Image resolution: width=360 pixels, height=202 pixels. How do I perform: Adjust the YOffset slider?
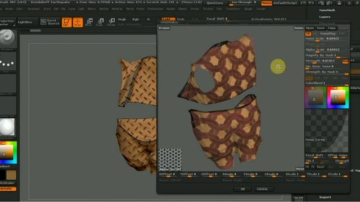point(190,175)
